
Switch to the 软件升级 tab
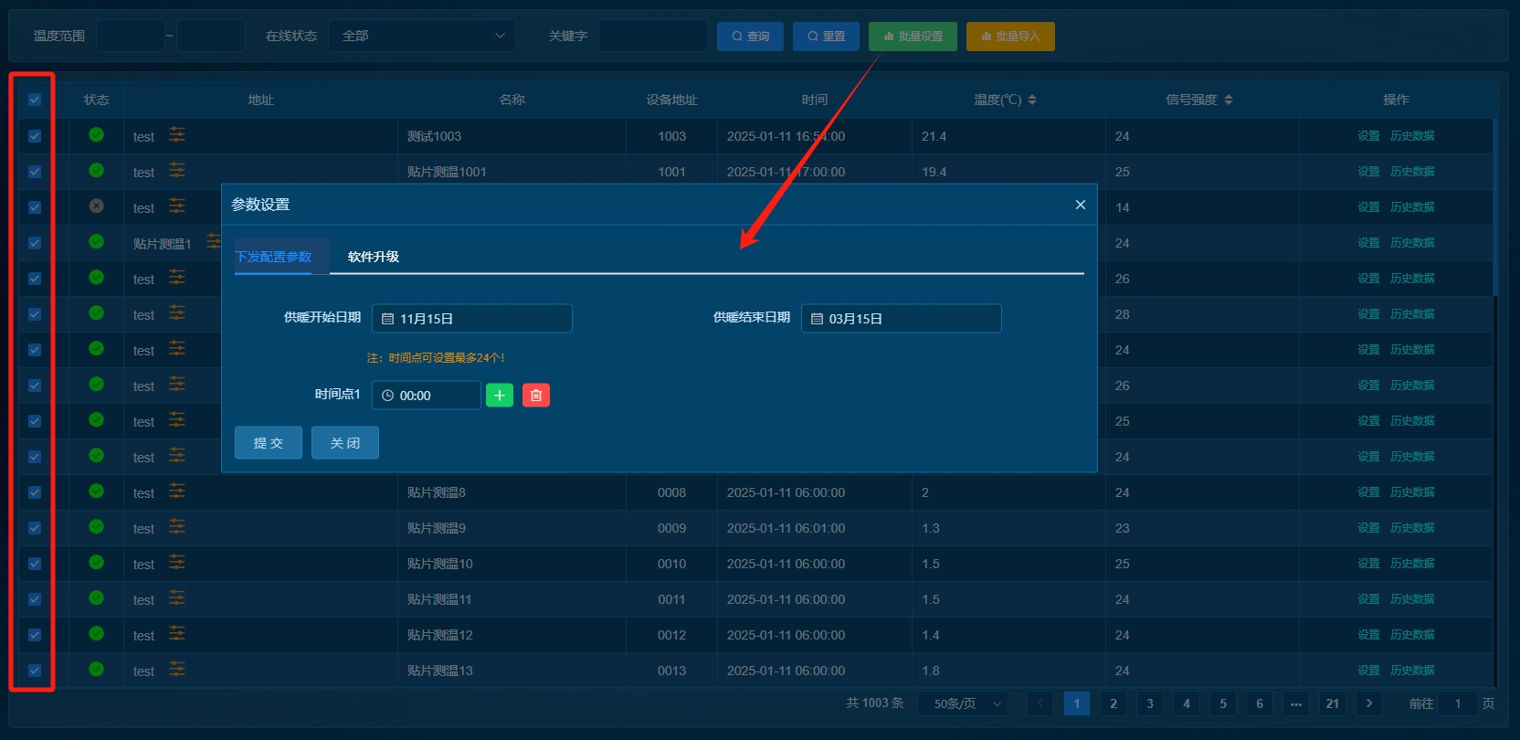pyautogui.click(x=373, y=257)
